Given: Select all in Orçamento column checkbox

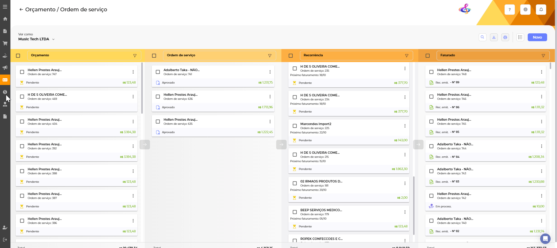Looking at the screenshot, I should click(x=18, y=55).
